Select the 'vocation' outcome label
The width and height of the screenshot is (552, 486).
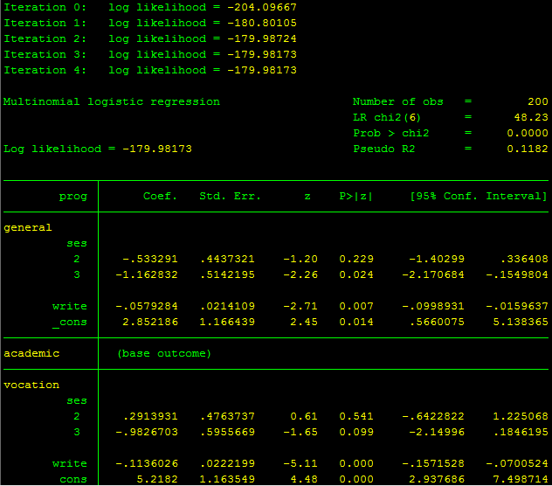[x=31, y=385]
